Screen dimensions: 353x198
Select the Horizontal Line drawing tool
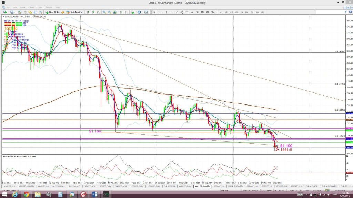(171, 12)
